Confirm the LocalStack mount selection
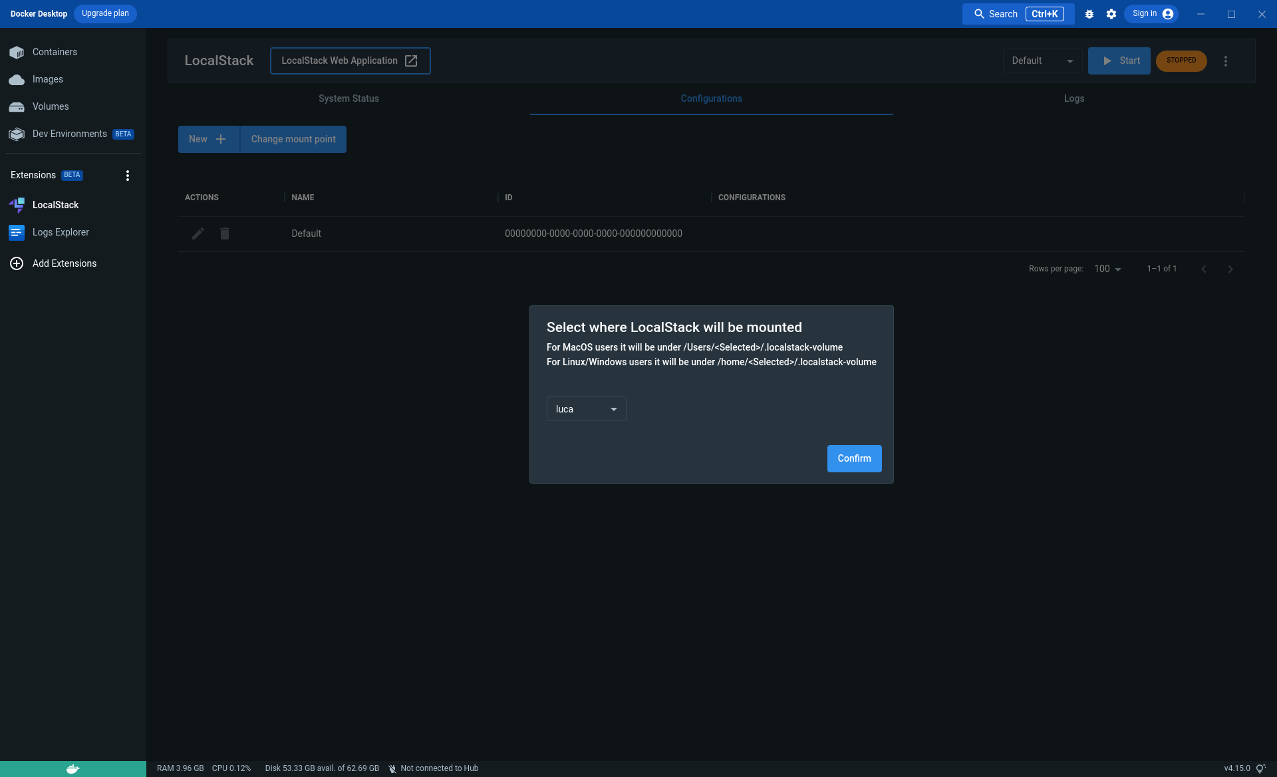Screen dimensions: 1277x777 (x=854, y=458)
